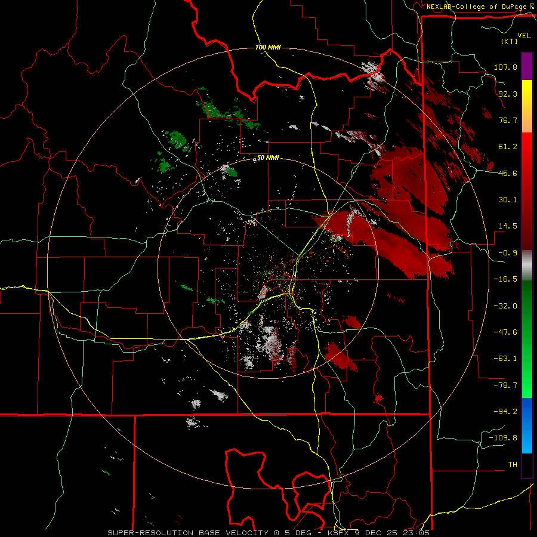Pick the gray segment of the color bar

click(x=527, y=266)
